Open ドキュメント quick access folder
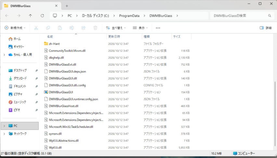 (17, 86)
